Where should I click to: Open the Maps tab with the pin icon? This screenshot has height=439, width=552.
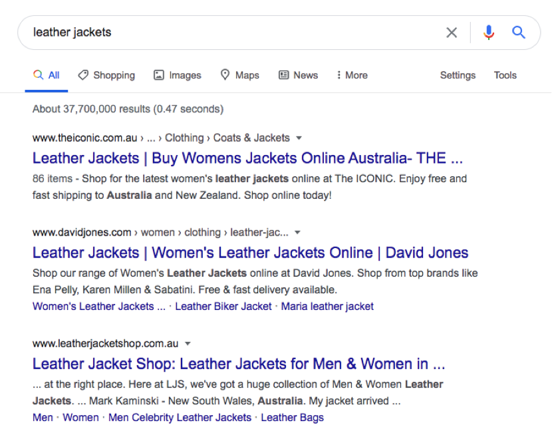[239, 75]
